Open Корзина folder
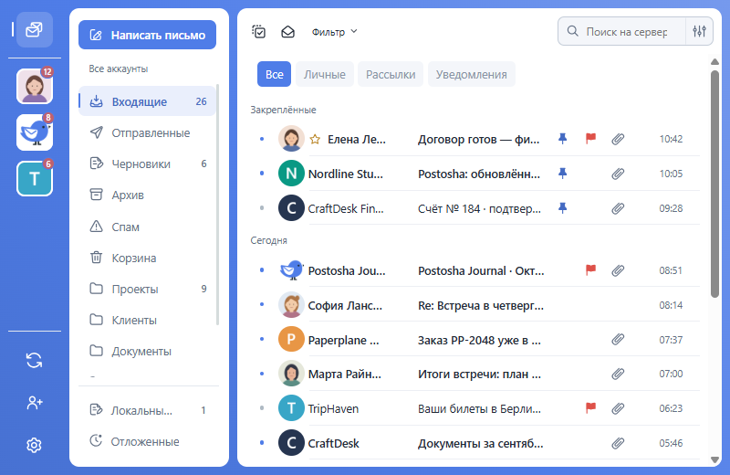 147,258
